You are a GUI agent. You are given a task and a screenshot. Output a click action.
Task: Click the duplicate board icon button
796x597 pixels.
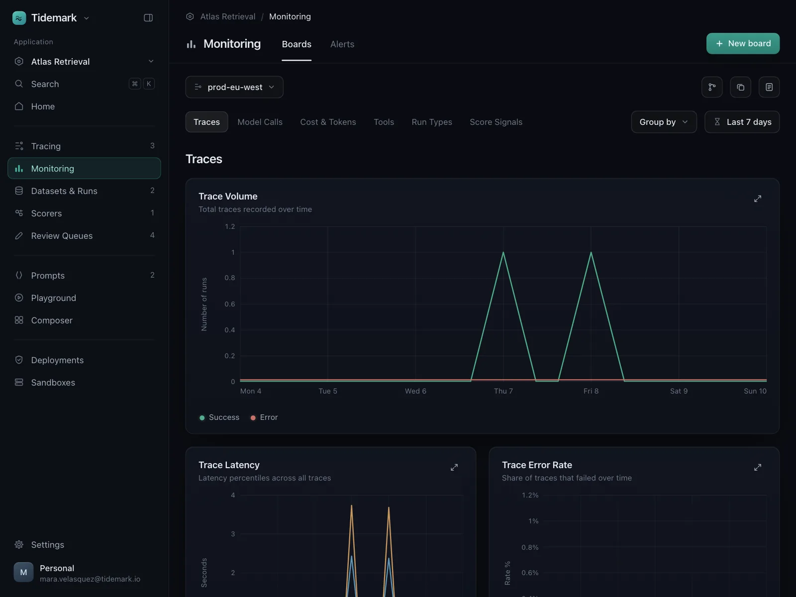[x=741, y=87]
